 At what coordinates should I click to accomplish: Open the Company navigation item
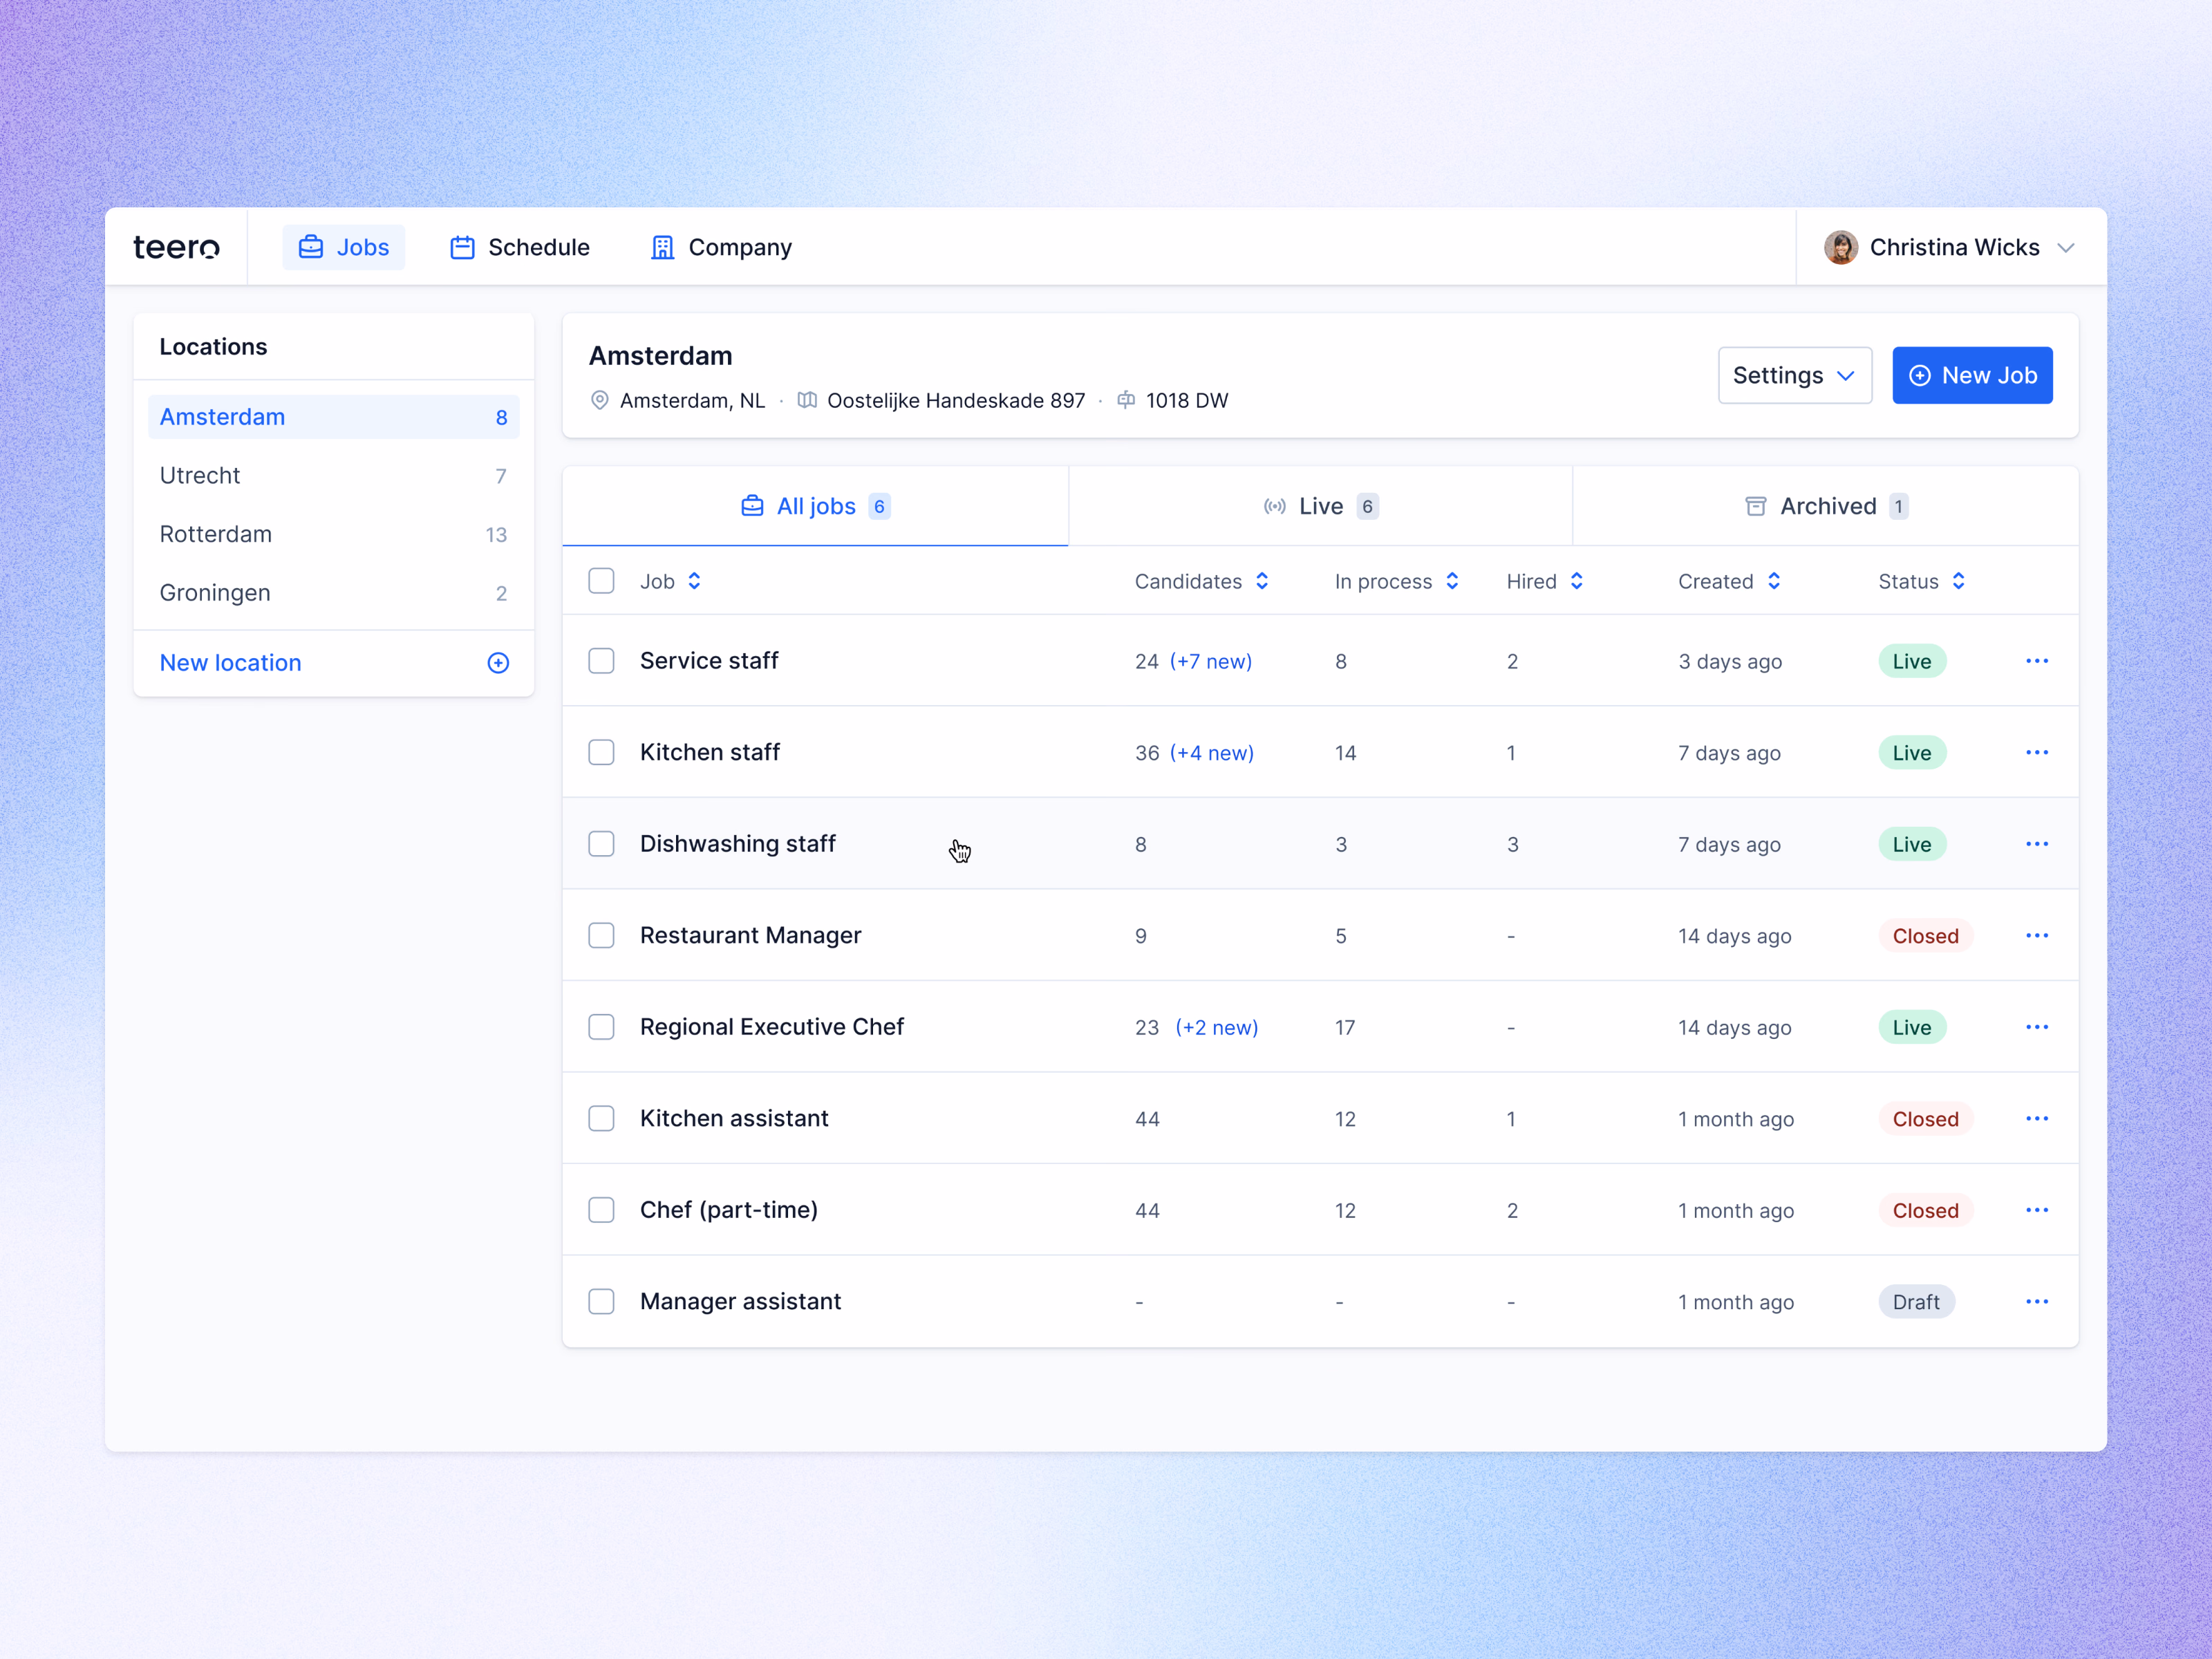pos(721,247)
